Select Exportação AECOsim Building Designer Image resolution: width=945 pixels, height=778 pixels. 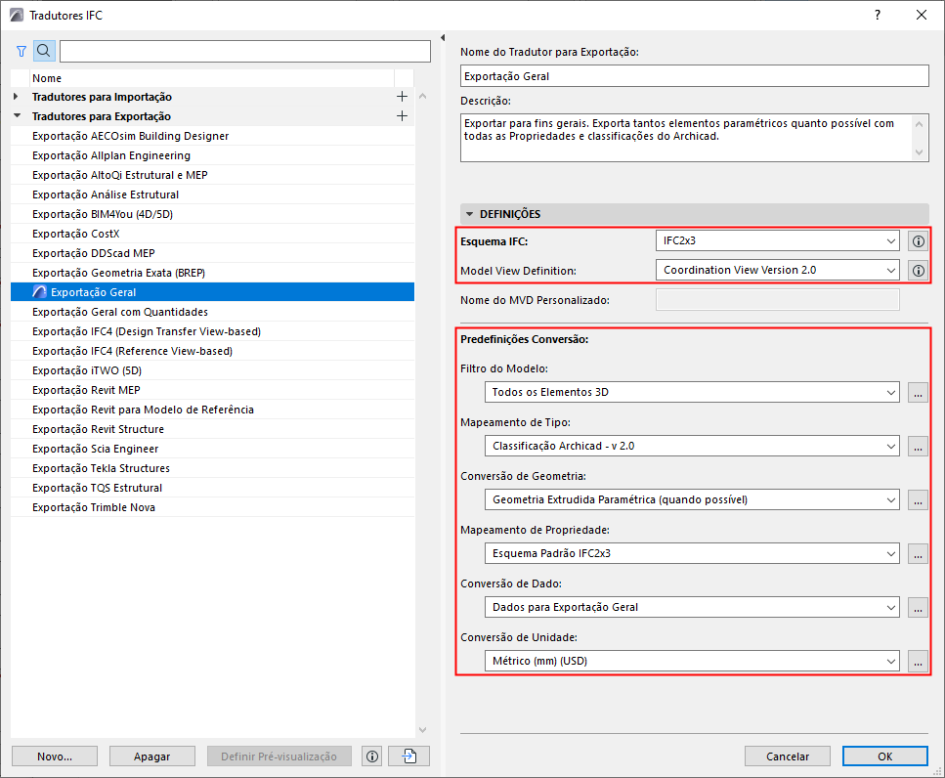(212, 136)
